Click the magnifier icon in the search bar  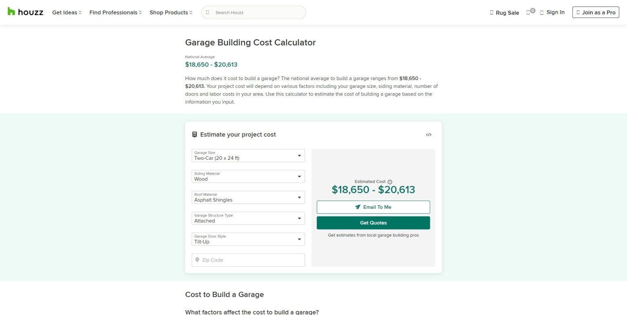[207, 12]
